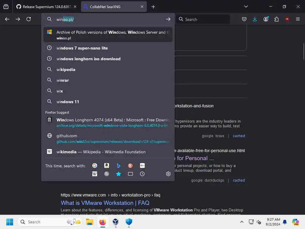
Task: Open the Firefox View icon at top left
Action: point(6,7)
